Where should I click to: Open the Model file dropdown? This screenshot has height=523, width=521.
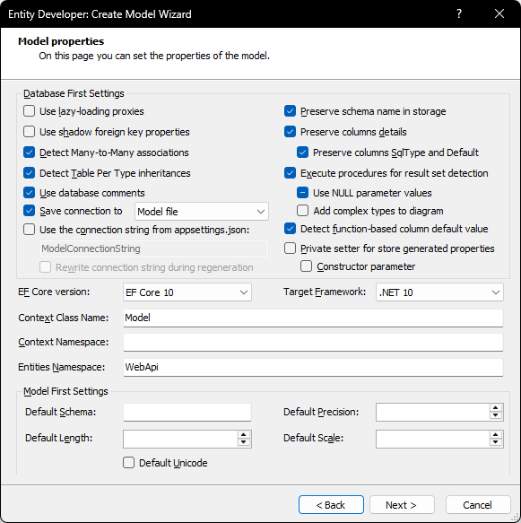tap(202, 212)
